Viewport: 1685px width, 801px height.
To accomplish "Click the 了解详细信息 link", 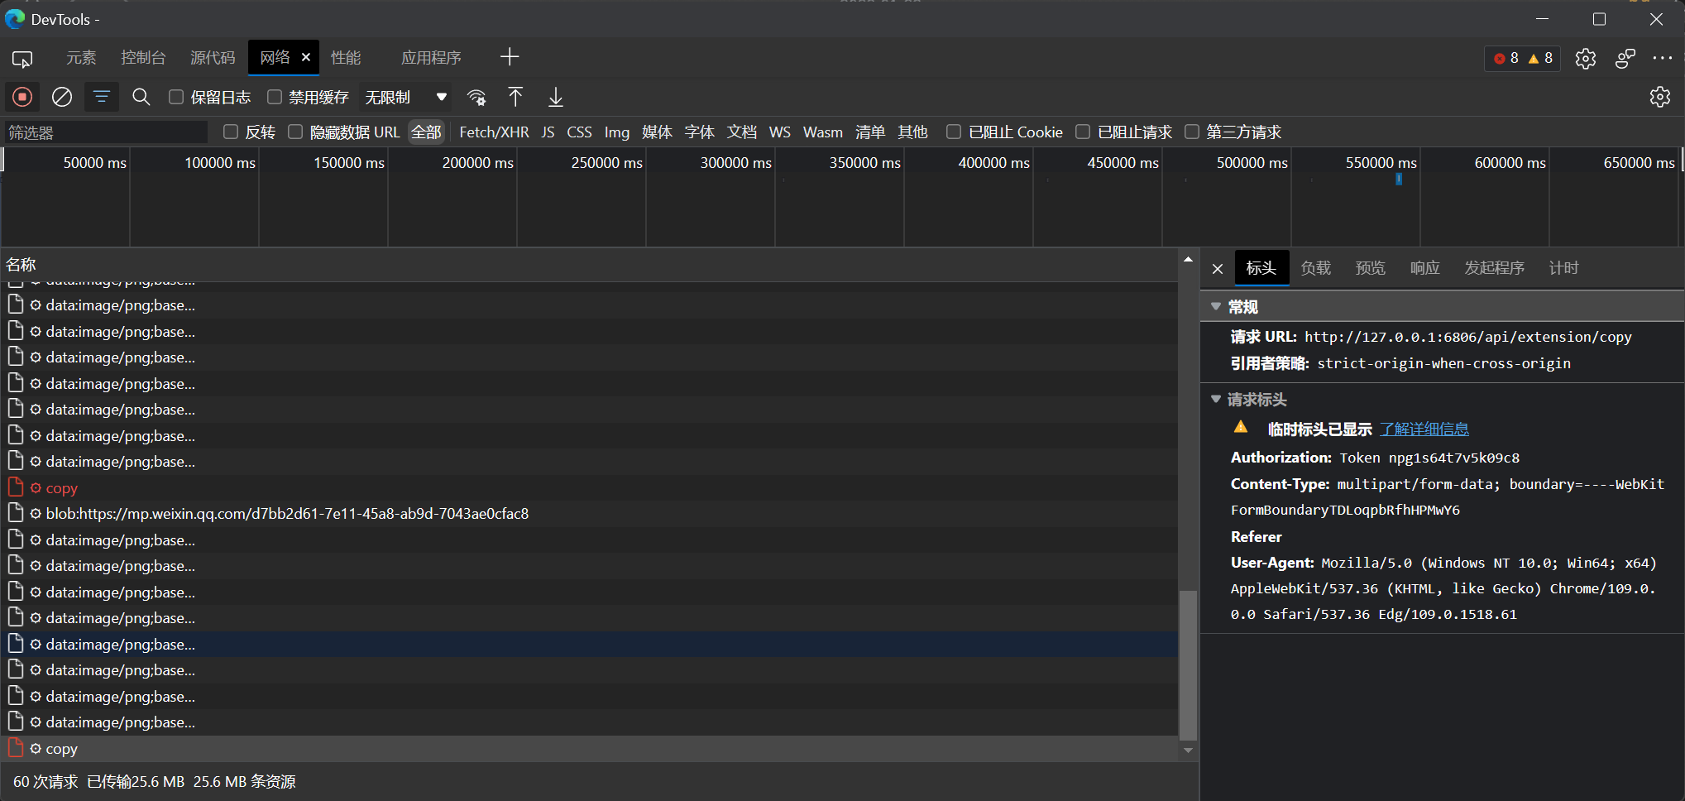I will click(1424, 429).
